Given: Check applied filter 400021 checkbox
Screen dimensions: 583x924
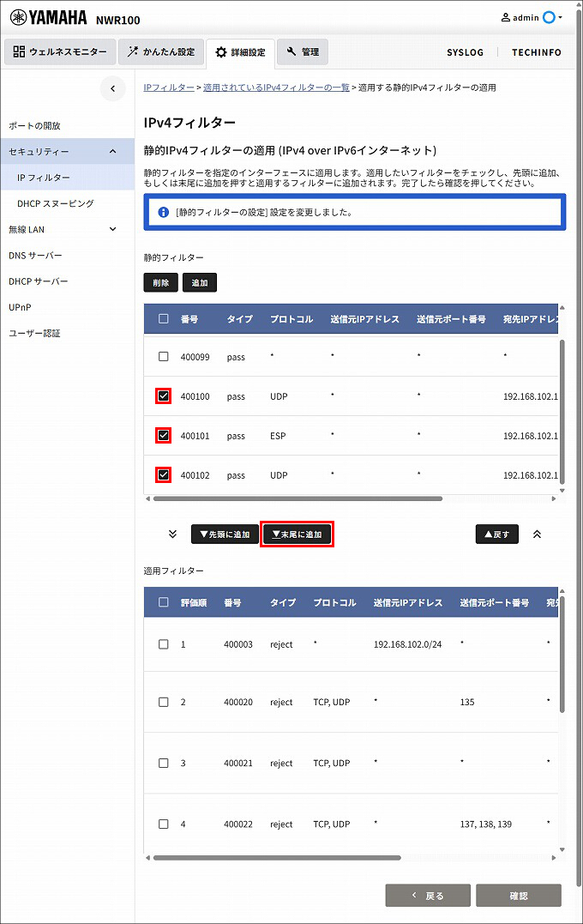Looking at the screenshot, I should (x=164, y=763).
